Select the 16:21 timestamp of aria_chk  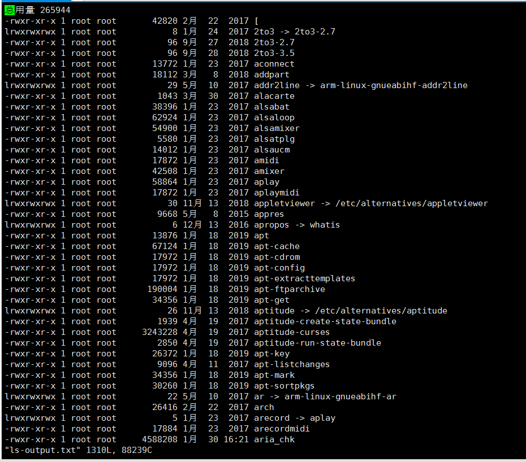pyautogui.click(x=236, y=439)
